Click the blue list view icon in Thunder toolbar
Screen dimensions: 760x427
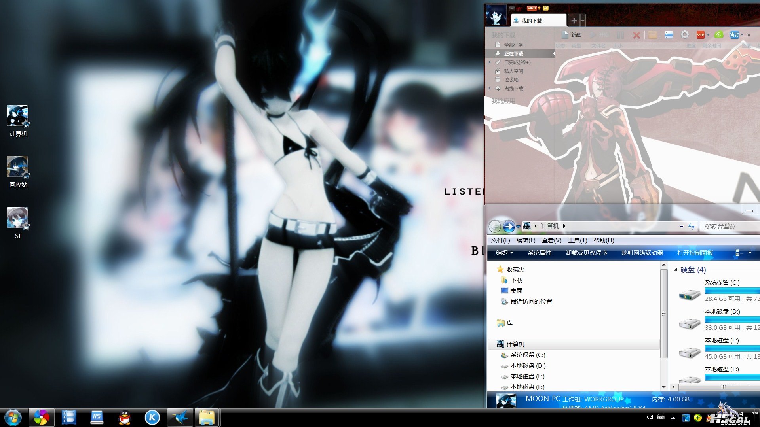[x=669, y=35]
